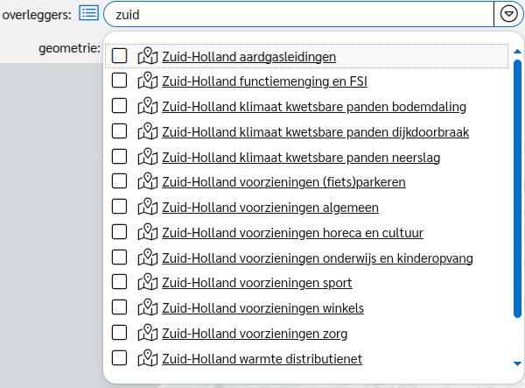Check the Zuid-Holland aardgasleidingen checkbox

[x=119, y=56]
